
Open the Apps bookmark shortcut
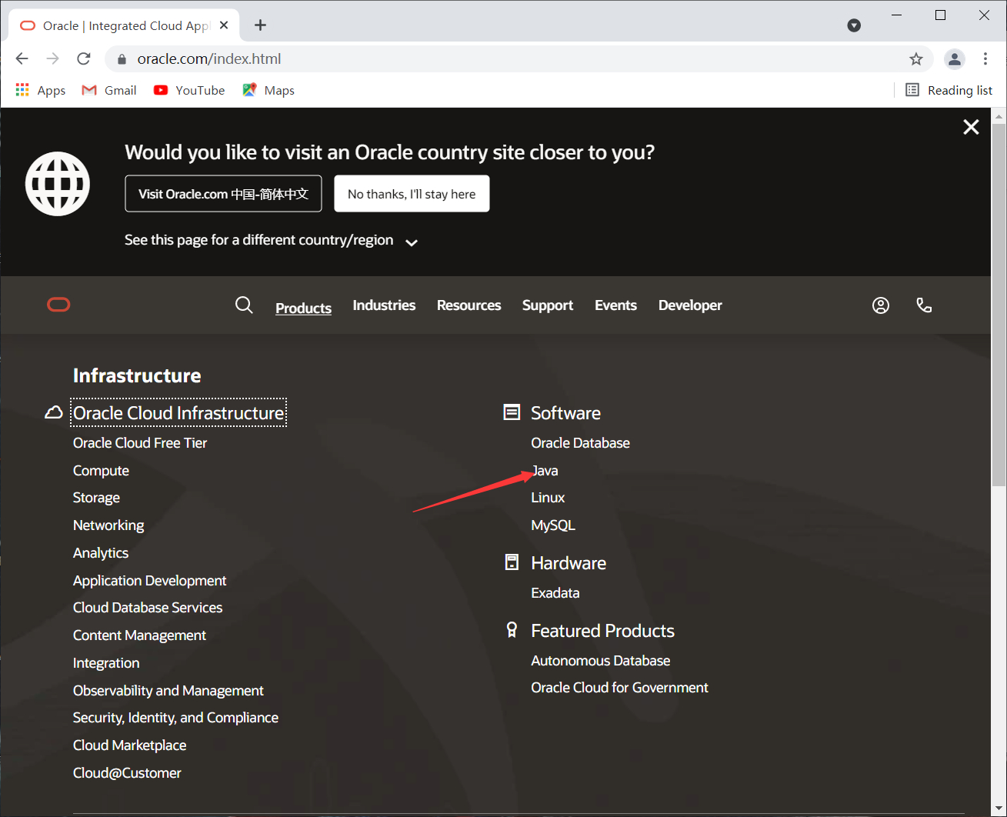coord(41,90)
